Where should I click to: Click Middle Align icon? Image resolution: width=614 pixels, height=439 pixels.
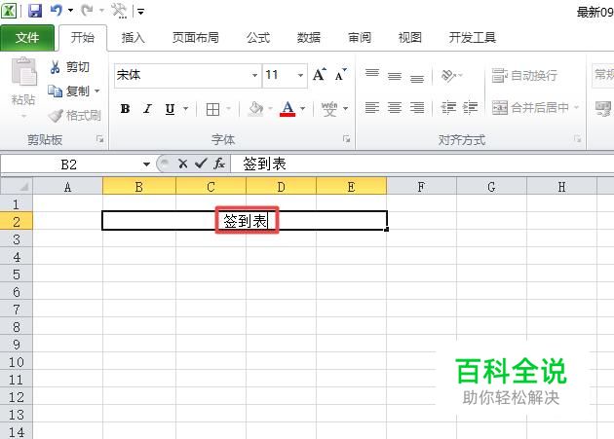(395, 75)
